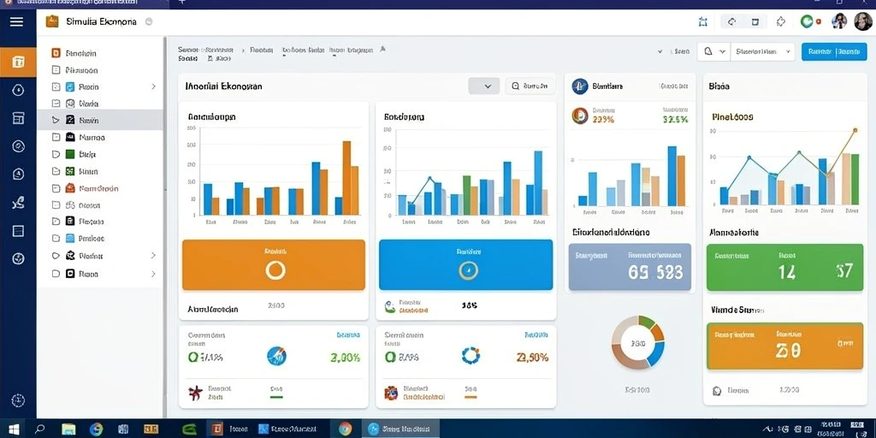
Task: Click the puzzle-piece icon in the header toolbar
Action: tap(781, 21)
